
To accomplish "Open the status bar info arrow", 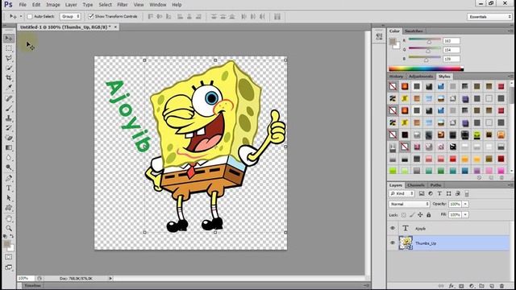I will pos(110,278).
